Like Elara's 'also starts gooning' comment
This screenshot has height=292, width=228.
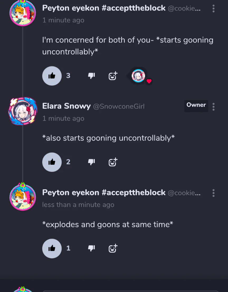(52, 162)
